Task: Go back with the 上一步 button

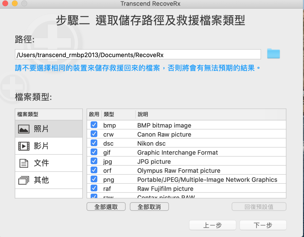Action: (x=213, y=225)
